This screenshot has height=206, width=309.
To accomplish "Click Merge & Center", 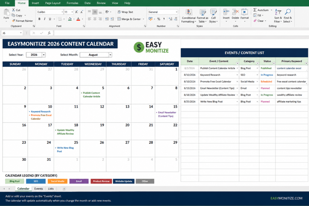I will coord(129,19).
